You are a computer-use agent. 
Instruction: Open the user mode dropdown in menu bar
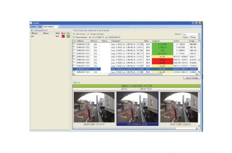(x=59, y=27)
